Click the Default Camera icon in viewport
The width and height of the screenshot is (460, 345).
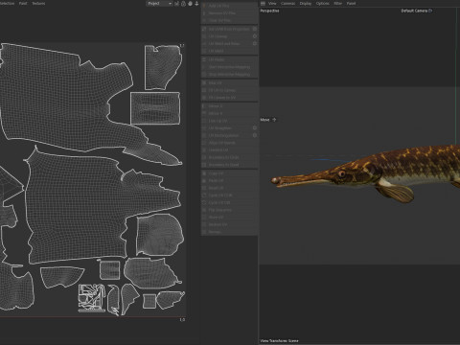point(430,11)
